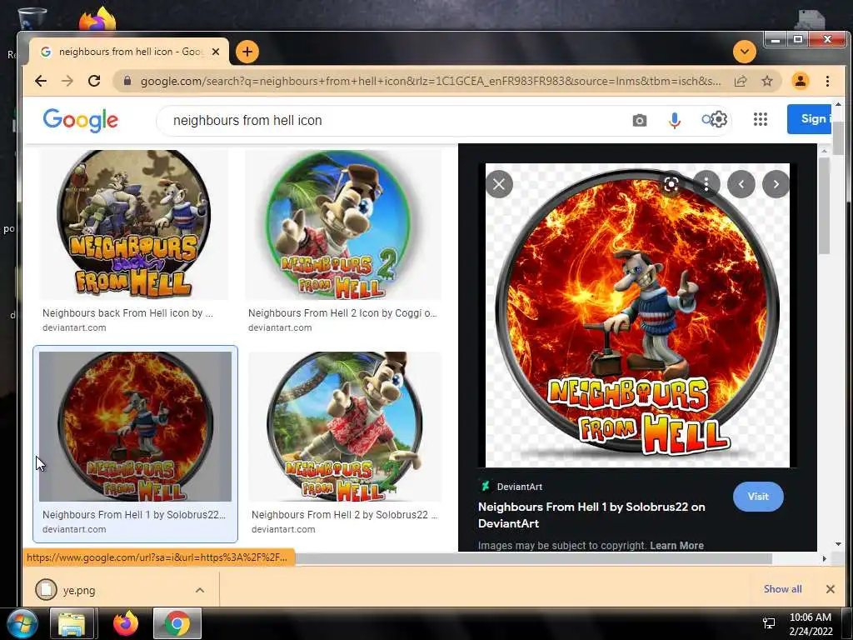Viewport: 853px width, 640px height.
Task: Click the Visit button
Action: (758, 497)
